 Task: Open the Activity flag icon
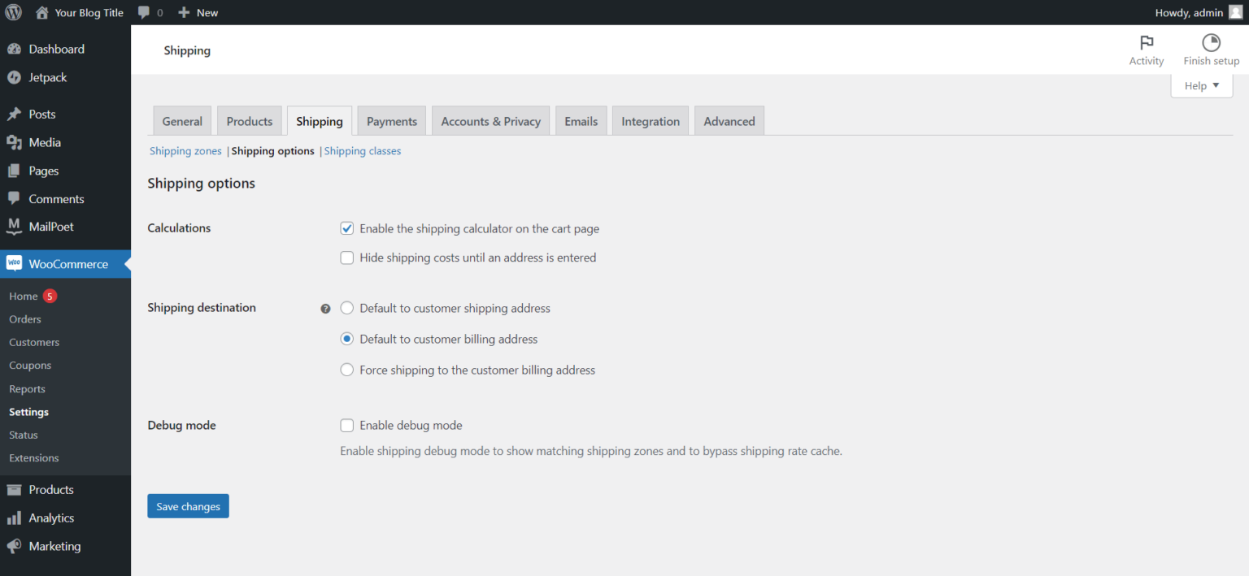click(1147, 42)
